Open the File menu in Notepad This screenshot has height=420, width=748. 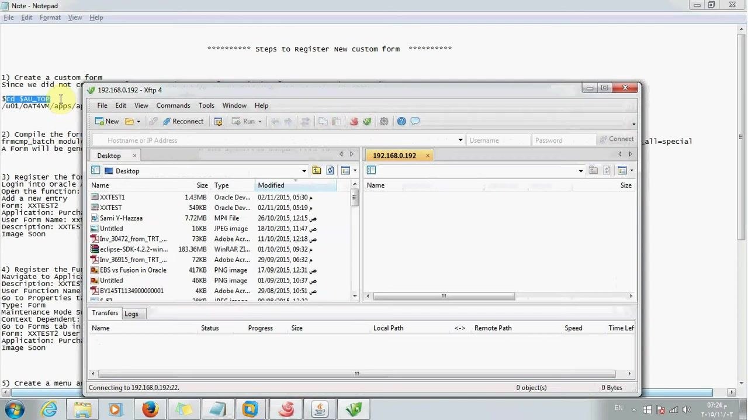(x=9, y=18)
